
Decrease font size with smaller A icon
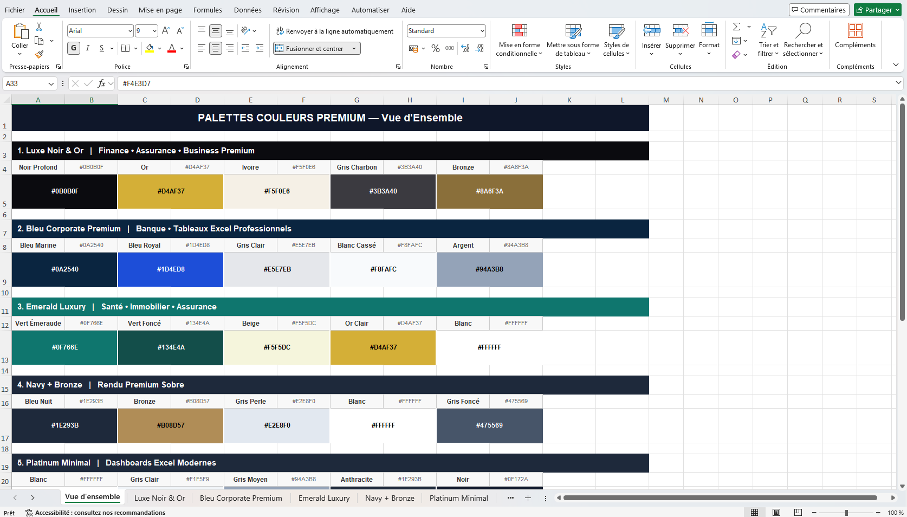(180, 31)
